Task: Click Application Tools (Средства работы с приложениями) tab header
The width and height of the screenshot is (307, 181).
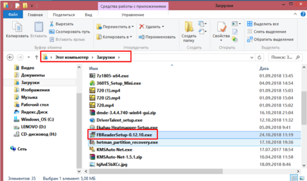Action: click(x=133, y=6)
